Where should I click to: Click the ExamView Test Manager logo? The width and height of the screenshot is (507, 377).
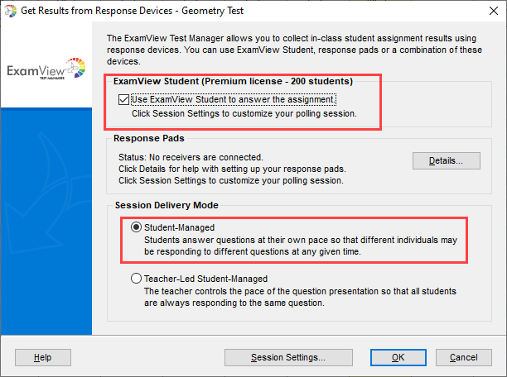(46, 69)
